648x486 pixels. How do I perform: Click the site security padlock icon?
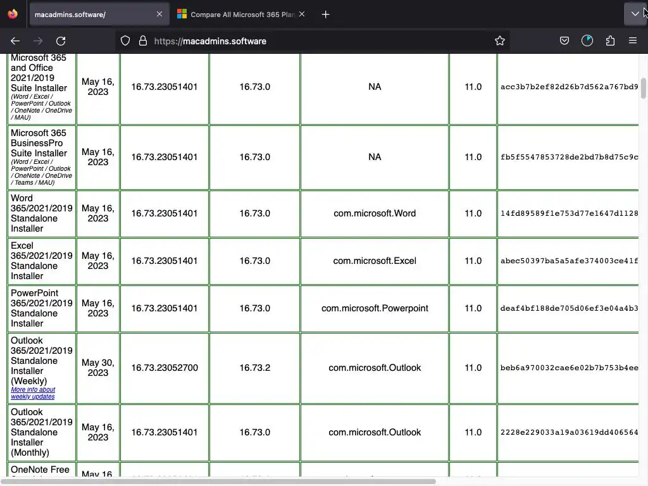(143, 40)
